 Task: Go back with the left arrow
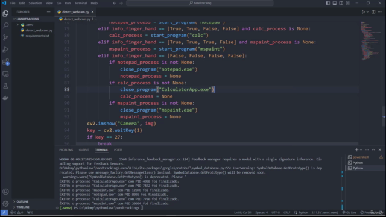[x=115, y=3]
